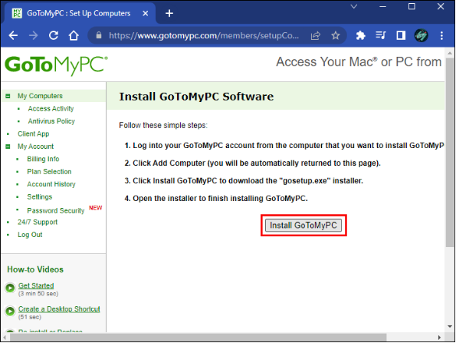Open the tab search chevron

click(x=354, y=6)
